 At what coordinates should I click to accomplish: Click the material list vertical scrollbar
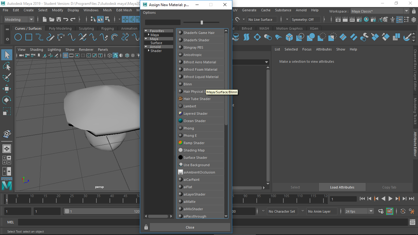pos(226,80)
